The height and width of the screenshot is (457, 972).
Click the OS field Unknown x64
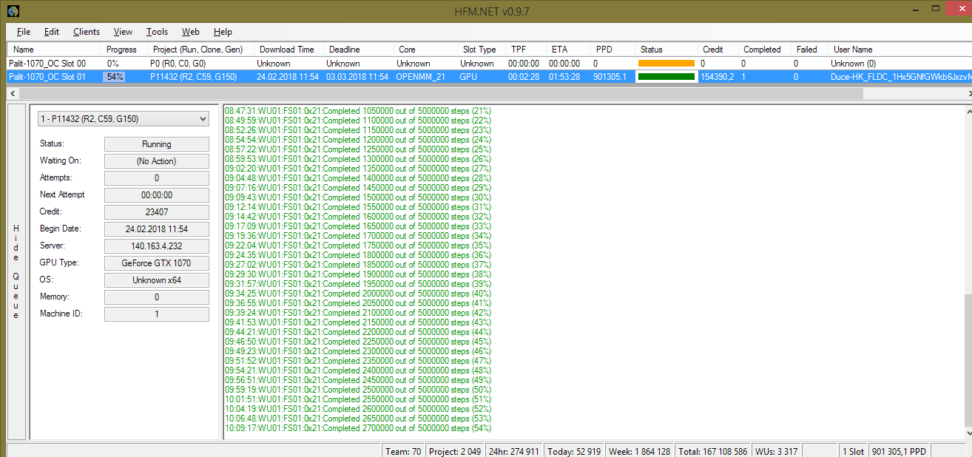[156, 280]
